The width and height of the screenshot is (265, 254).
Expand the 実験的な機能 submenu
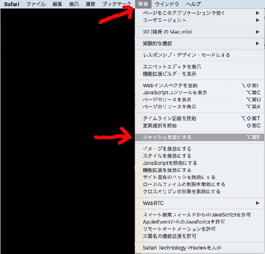point(200,44)
